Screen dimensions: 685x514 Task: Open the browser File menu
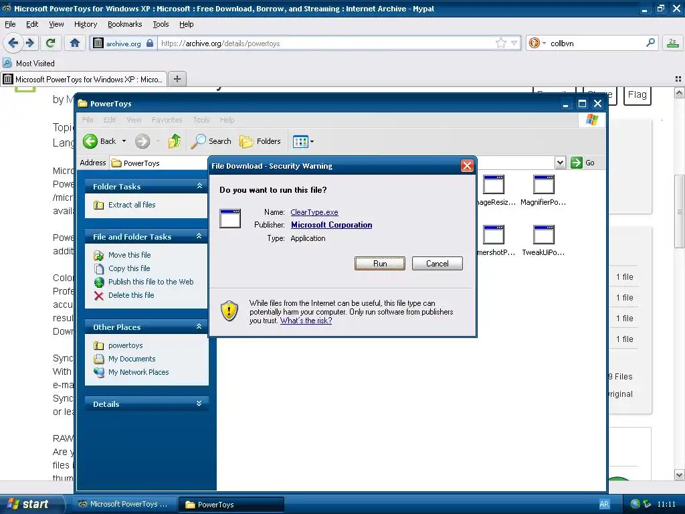click(x=10, y=24)
